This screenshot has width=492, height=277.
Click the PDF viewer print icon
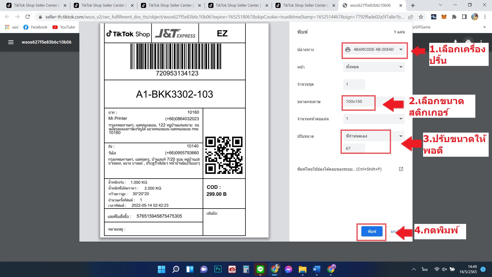(x=468, y=42)
